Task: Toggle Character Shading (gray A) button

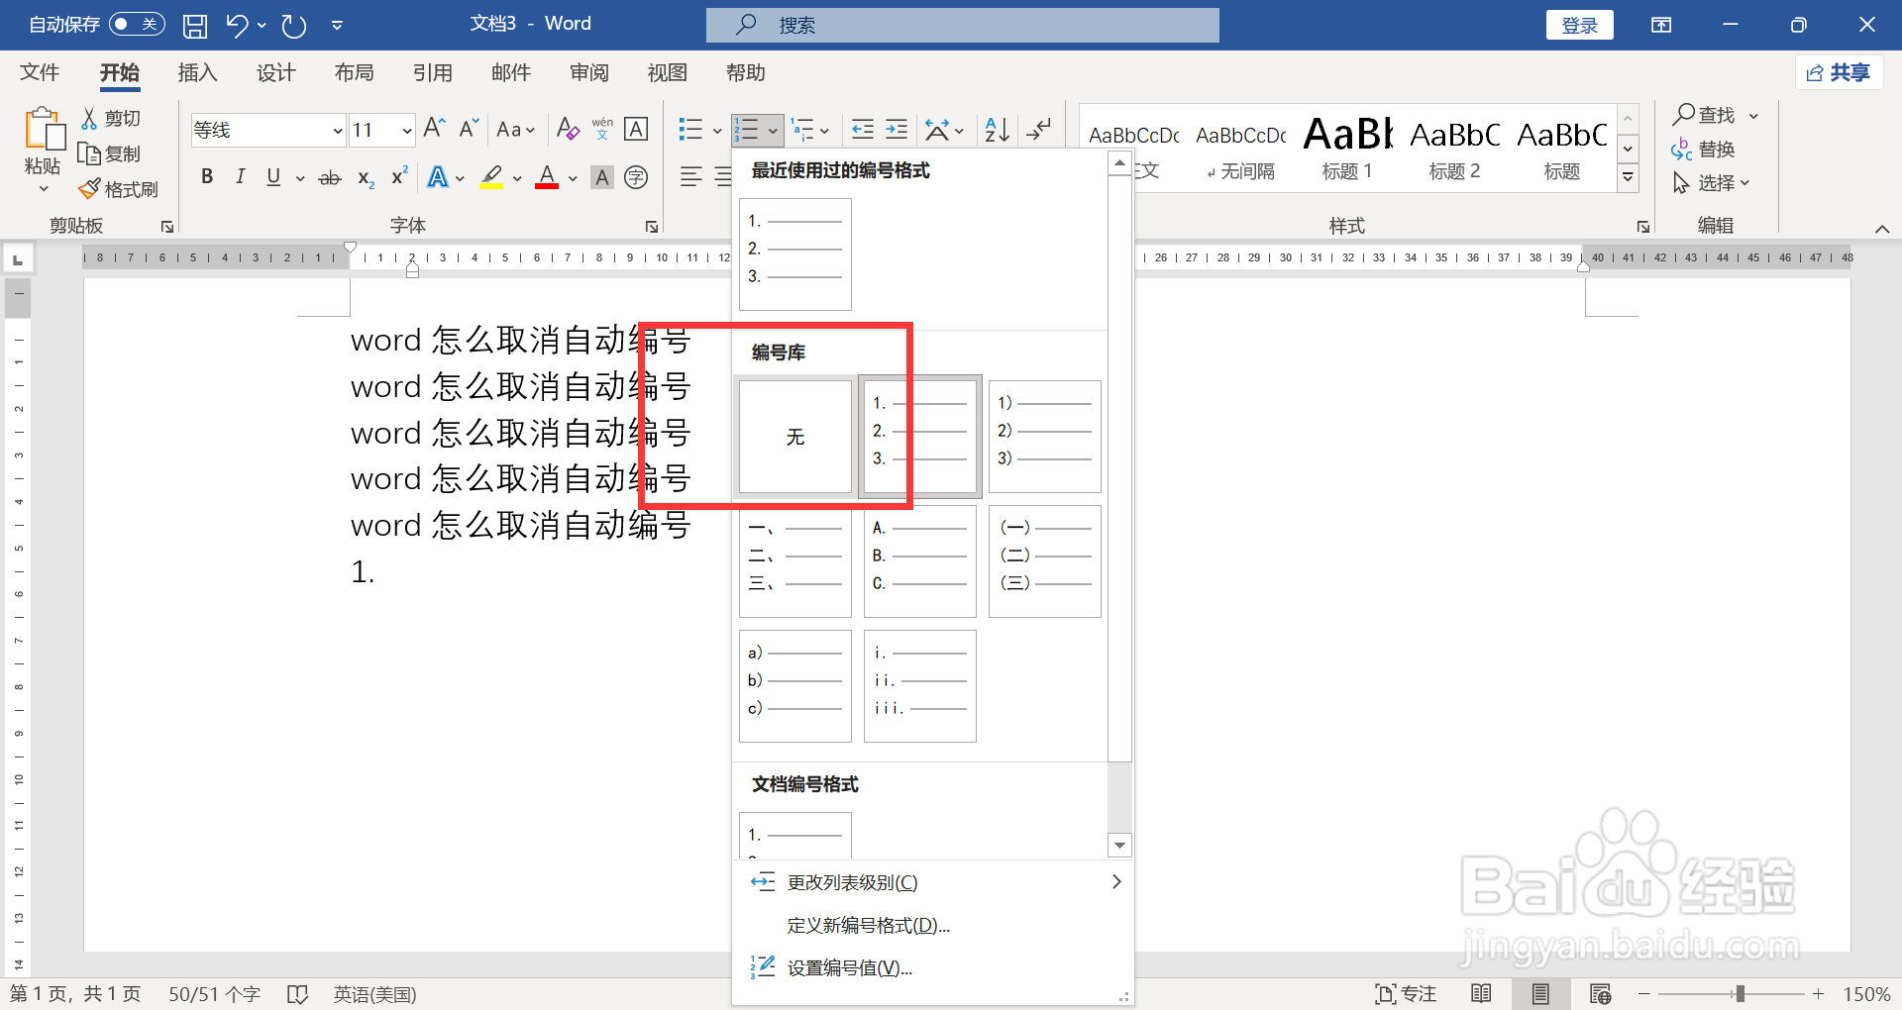Action: click(x=601, y=177)
